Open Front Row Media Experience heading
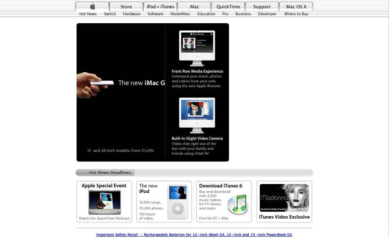 (197, 71)
